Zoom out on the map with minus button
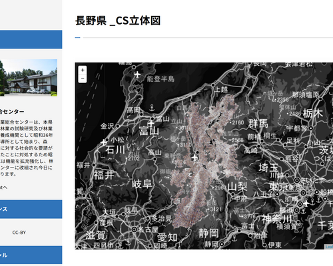 pyautogui.click(x=83, y=78)
